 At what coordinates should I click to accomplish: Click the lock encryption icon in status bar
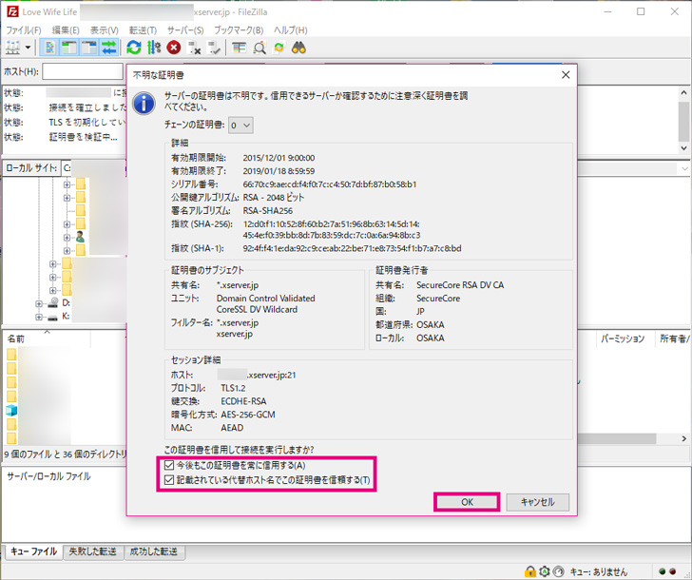click(x=529, y=571)
